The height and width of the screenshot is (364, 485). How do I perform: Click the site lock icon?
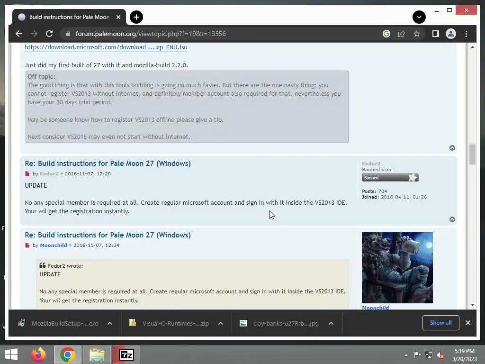click(x=68, y=34)
